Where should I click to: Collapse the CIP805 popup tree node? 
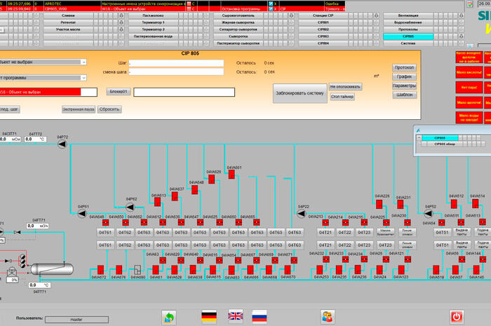point(419,137)
